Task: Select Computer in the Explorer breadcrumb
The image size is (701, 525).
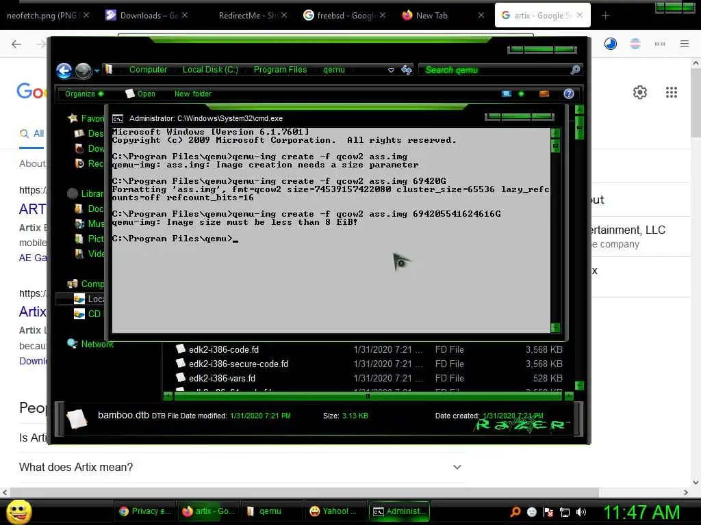Action: point(148,70)
